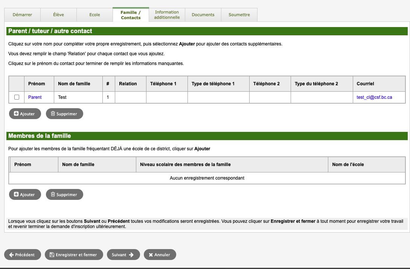410x269 pixels.
Task: Open the Information additionnelle tab
Action: click(167, 15)
